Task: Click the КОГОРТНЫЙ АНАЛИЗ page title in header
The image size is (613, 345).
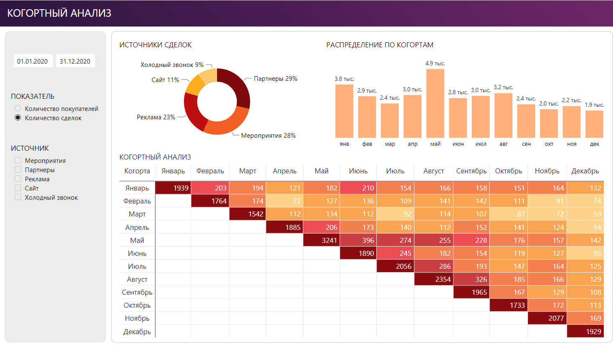Action: pos(59,13)
